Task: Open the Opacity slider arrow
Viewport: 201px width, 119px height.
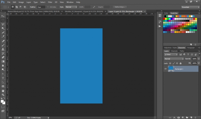Action: point(199,59)
